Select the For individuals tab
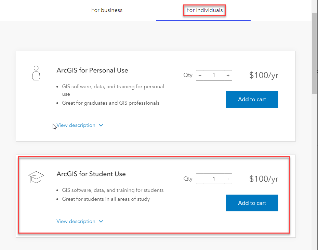Viewport: 318px width, 250px height. click(204, 10)
